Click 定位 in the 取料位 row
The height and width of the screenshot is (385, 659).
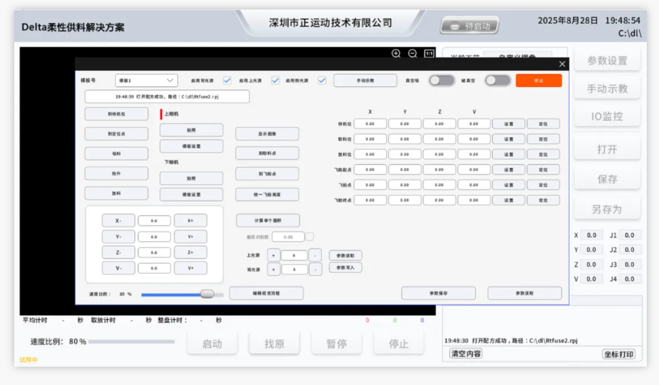(543, 139)
